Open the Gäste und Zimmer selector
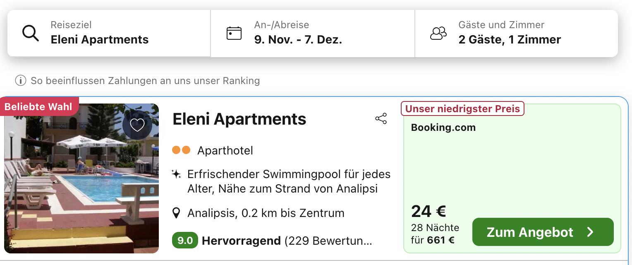Image resolution: width=632 pixels, height=265 pixels. pos(517,33)
